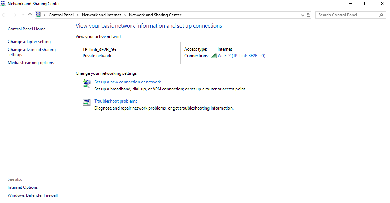
Task: Click the Wi-Fi signal strength icon
Action: pos(213,55)
